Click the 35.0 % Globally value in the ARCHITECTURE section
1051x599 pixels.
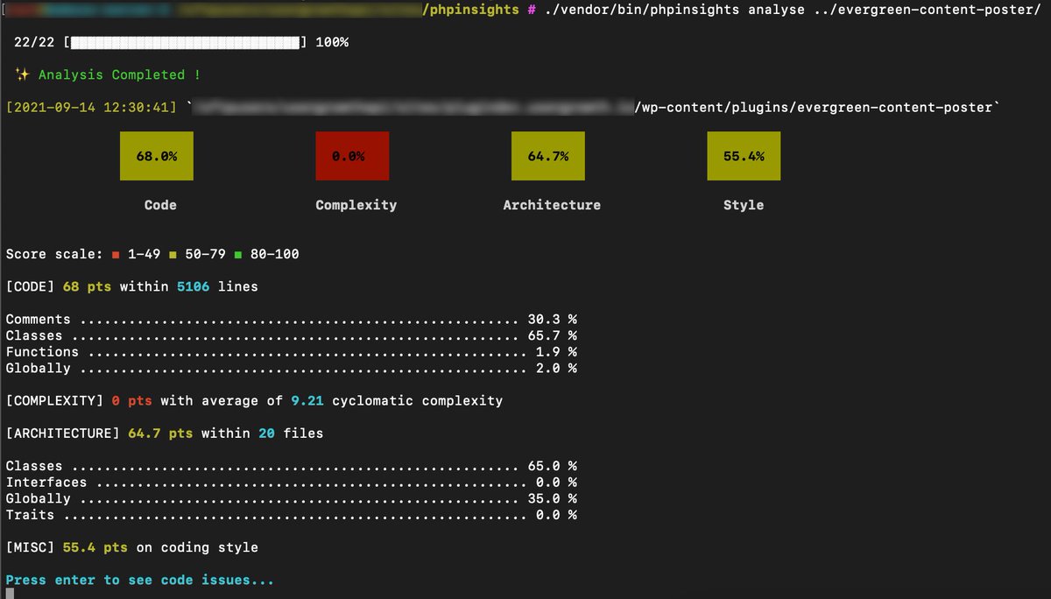(x=552, y=498)
